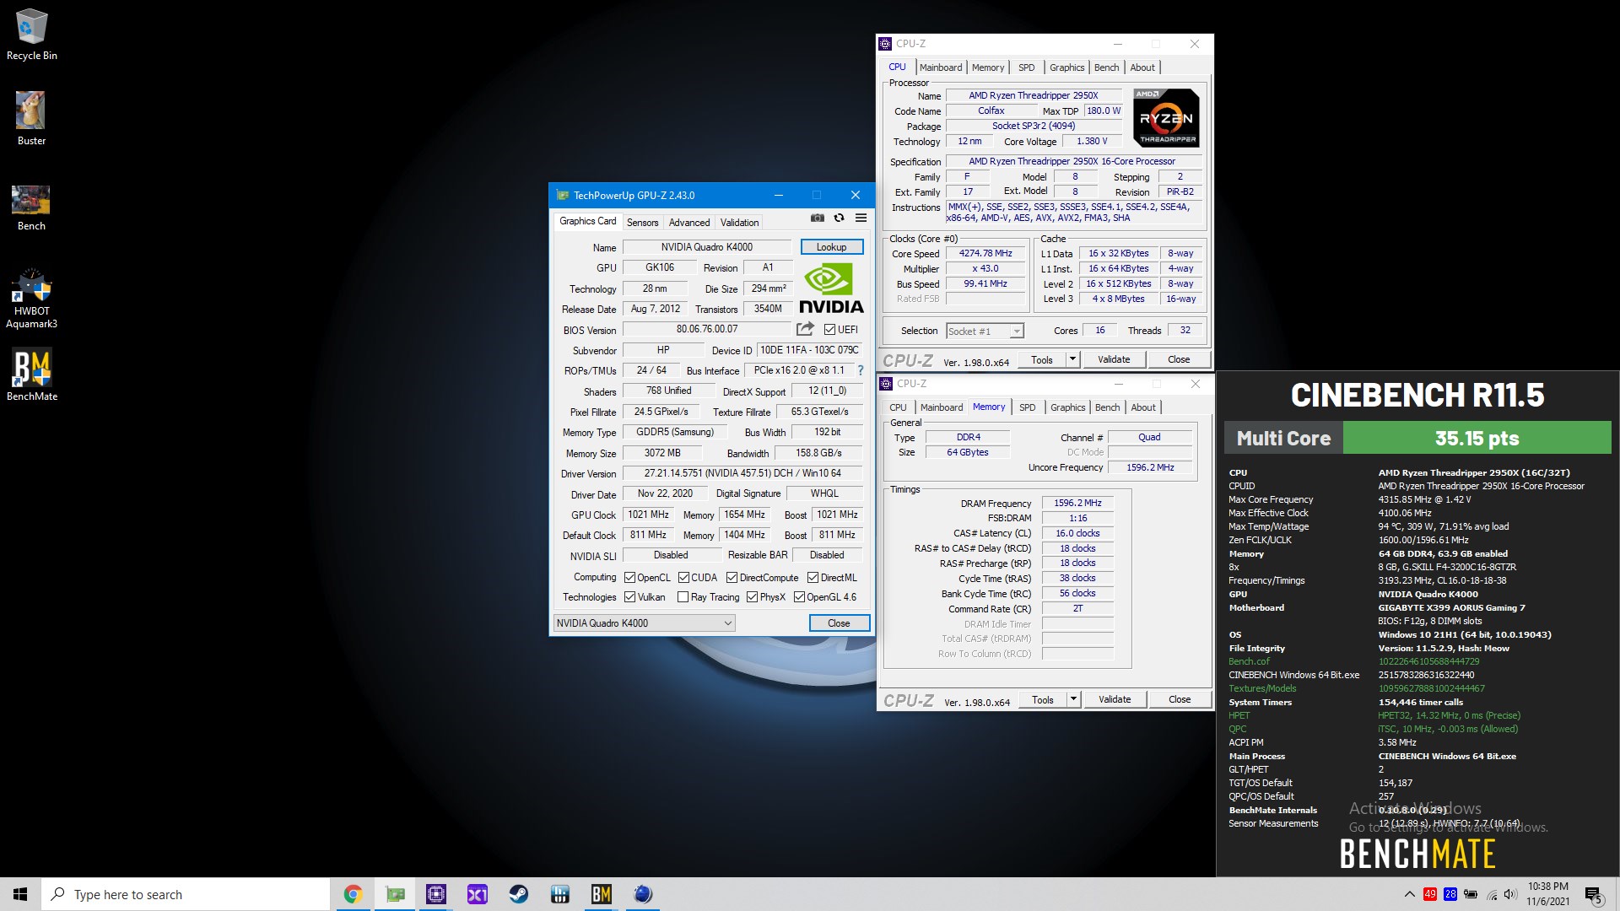Viewport: 1620px width, 911px height.
Task: Open the Windows Start button
Action: click(20, 894)
